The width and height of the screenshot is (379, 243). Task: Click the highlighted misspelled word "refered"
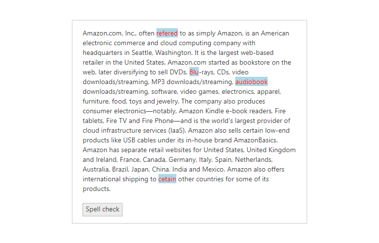click(x=167, y=34)
